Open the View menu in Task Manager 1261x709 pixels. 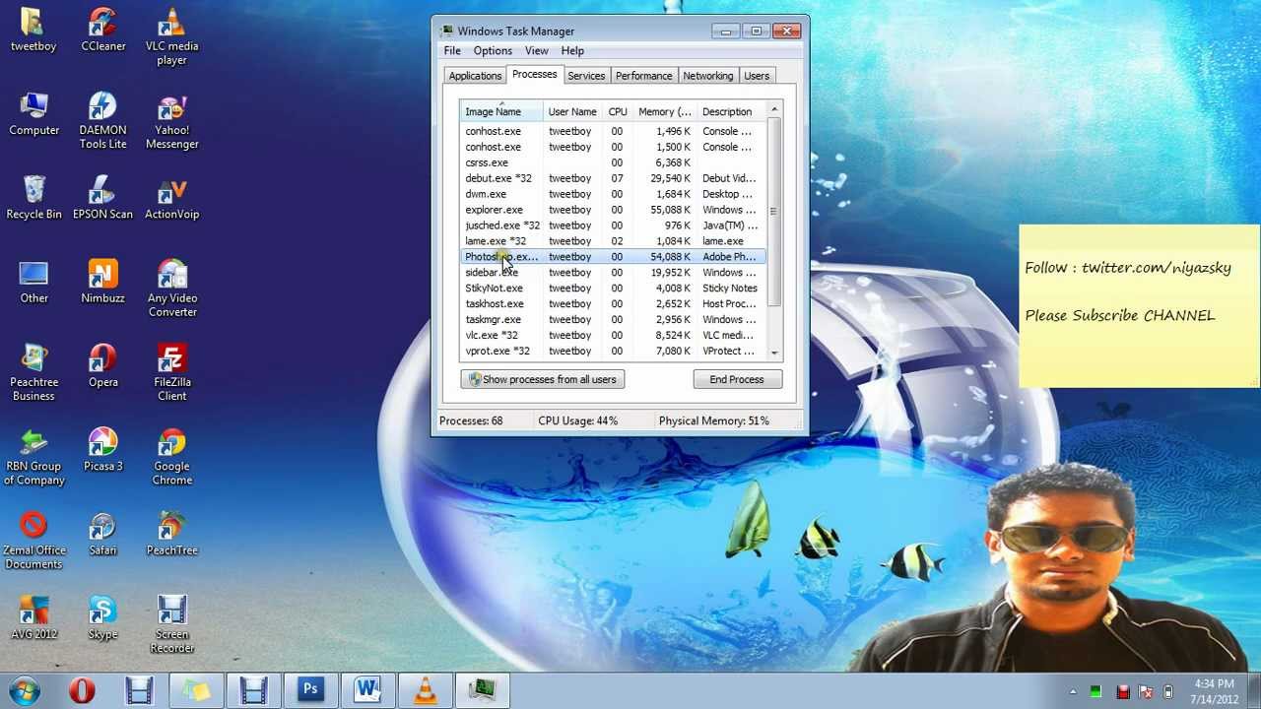[536, 50]
